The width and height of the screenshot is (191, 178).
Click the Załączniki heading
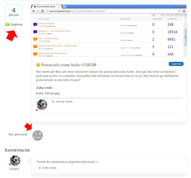pos(44,88)
